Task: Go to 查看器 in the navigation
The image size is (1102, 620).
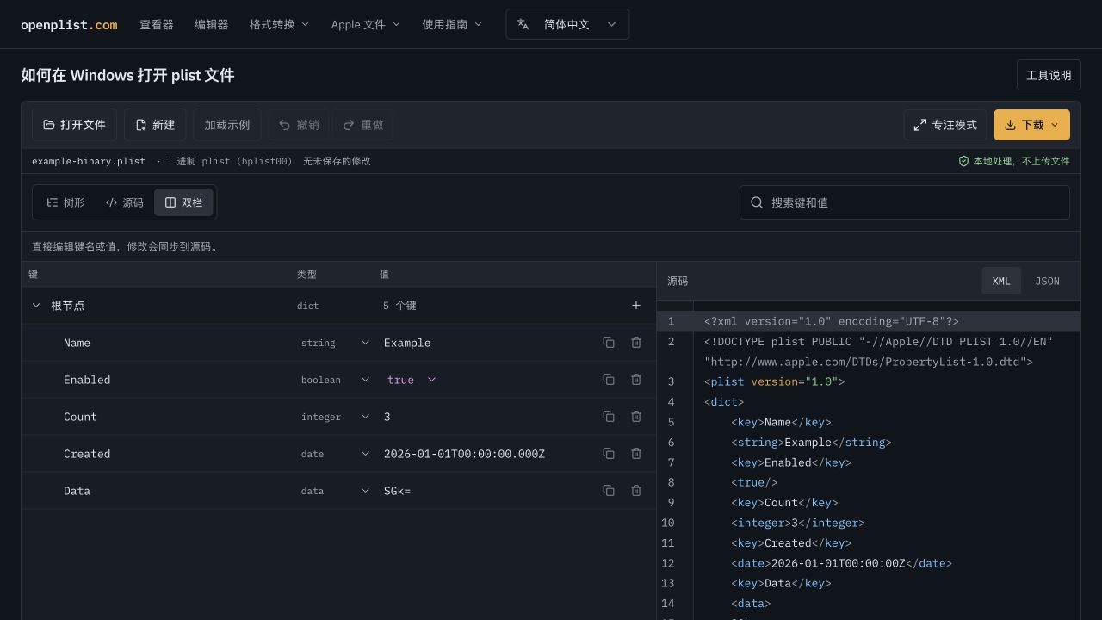Action: [157, 24]
